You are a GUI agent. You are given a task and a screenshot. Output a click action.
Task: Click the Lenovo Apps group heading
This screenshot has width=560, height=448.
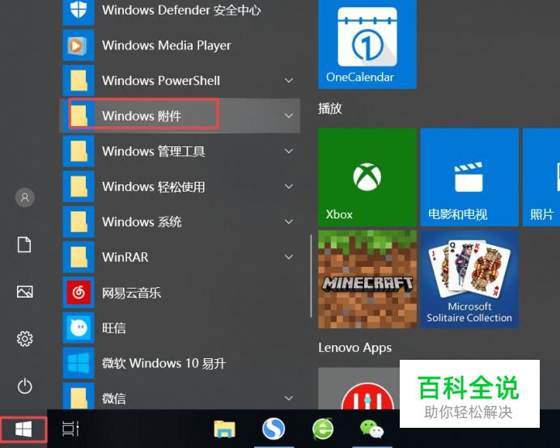point(355,348)
